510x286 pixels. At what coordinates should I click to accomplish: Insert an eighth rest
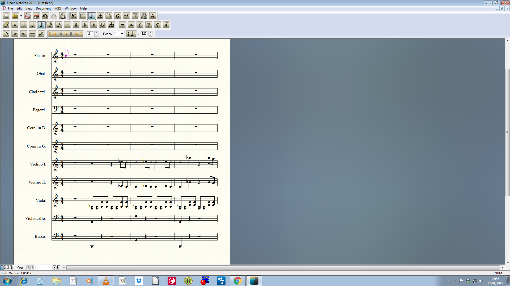(149, 25)
